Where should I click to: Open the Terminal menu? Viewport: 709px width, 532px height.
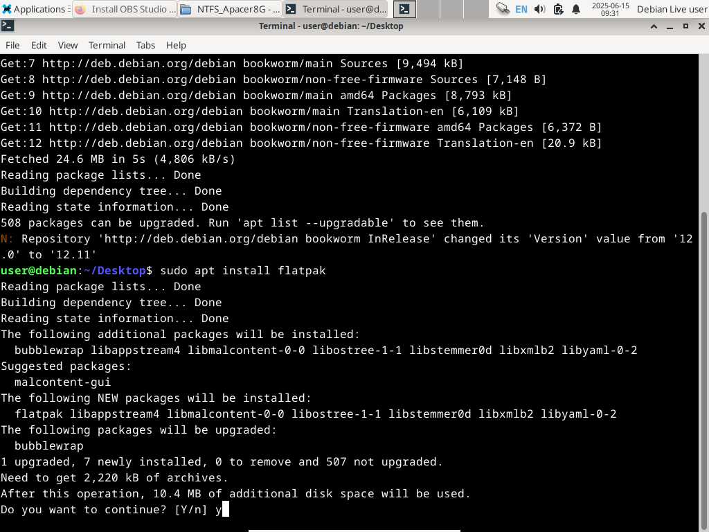[107, 45]
